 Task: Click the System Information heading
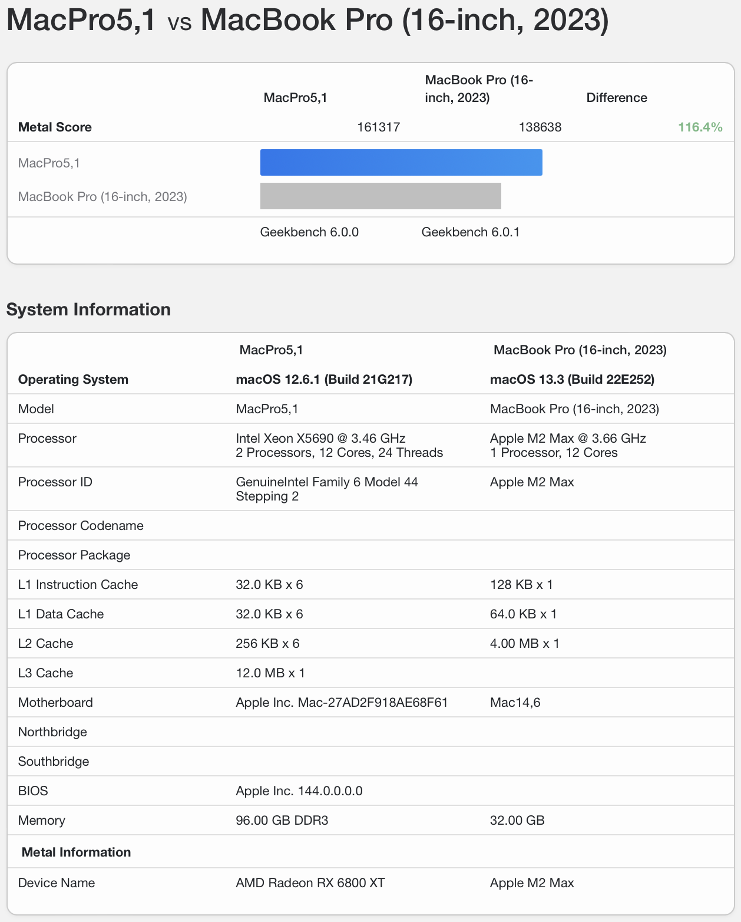click(88, 309)
